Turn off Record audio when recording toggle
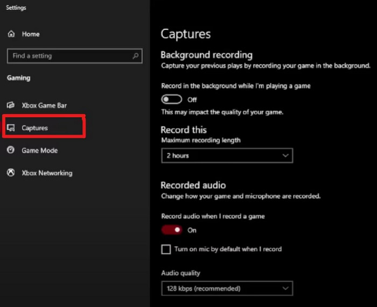The image size is (377, 307). click(x=172, y=230)
